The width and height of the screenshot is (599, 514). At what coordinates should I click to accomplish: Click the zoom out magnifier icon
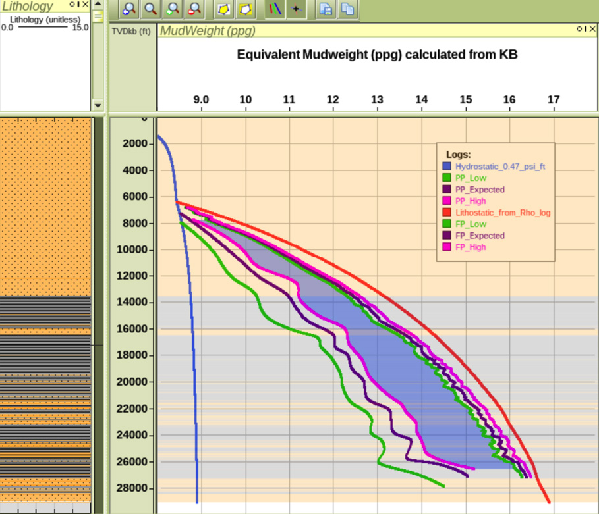point(194,9)
